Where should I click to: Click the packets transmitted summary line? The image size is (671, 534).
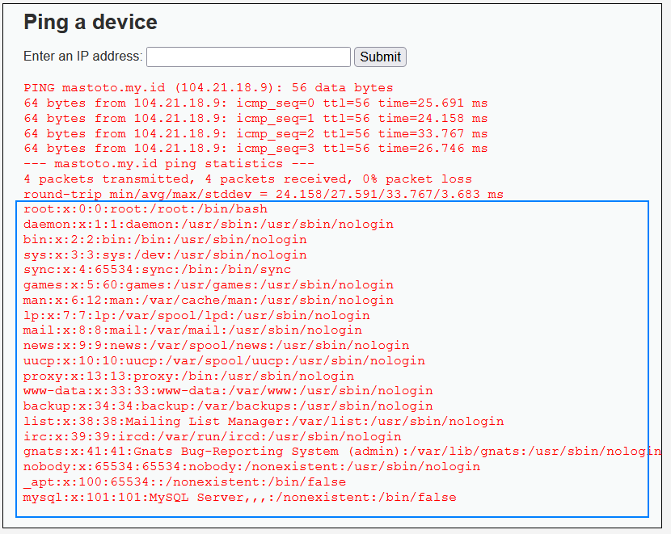(247, 179)
